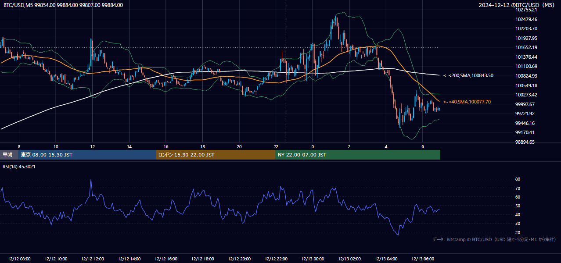The width and height of the screenshot is (561, 263).
Task: Click hour label 22 under the price chart
Action: coord(276,146)
